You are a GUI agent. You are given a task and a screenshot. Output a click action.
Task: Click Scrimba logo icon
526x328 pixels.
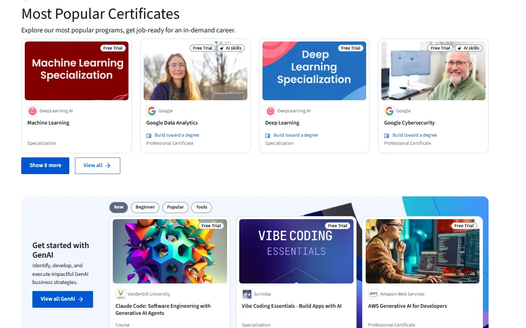pyautogui.click(x=247, y=294)
